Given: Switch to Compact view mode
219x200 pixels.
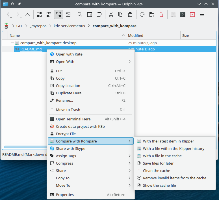Looking at the screenshot, I should [x=49, y=14].
